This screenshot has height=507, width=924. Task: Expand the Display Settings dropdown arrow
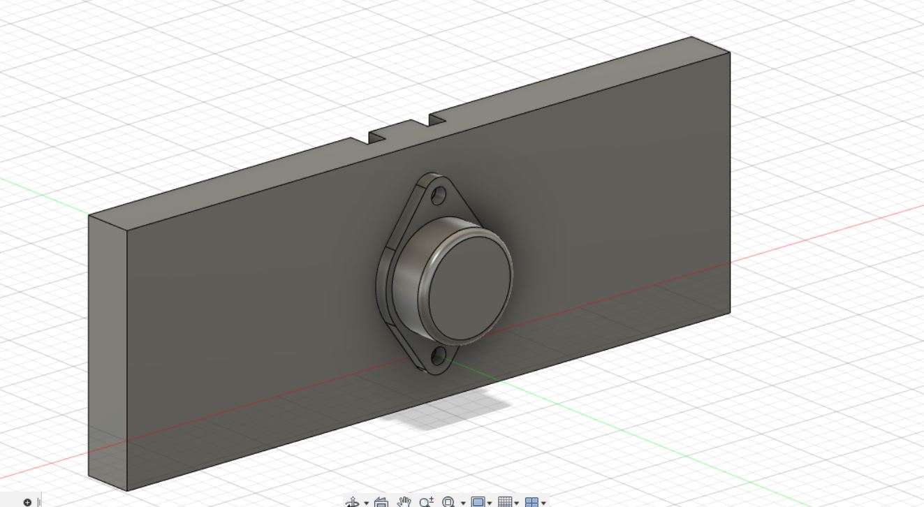pyautogui.click(x=490, y=503)
